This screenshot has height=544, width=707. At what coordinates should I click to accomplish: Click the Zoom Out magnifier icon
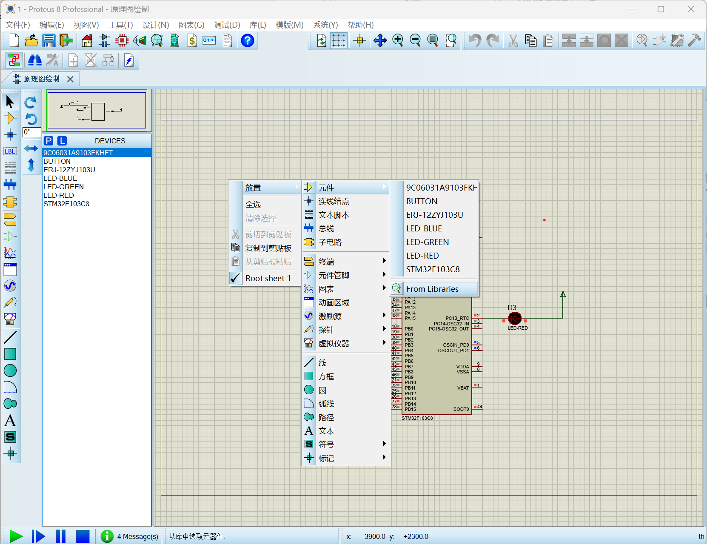tap(415, 40)
